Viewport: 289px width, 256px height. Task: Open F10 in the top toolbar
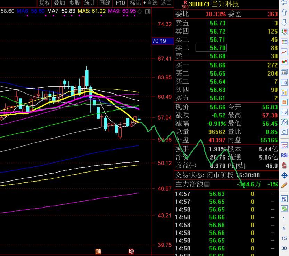(x=120, y=3)
